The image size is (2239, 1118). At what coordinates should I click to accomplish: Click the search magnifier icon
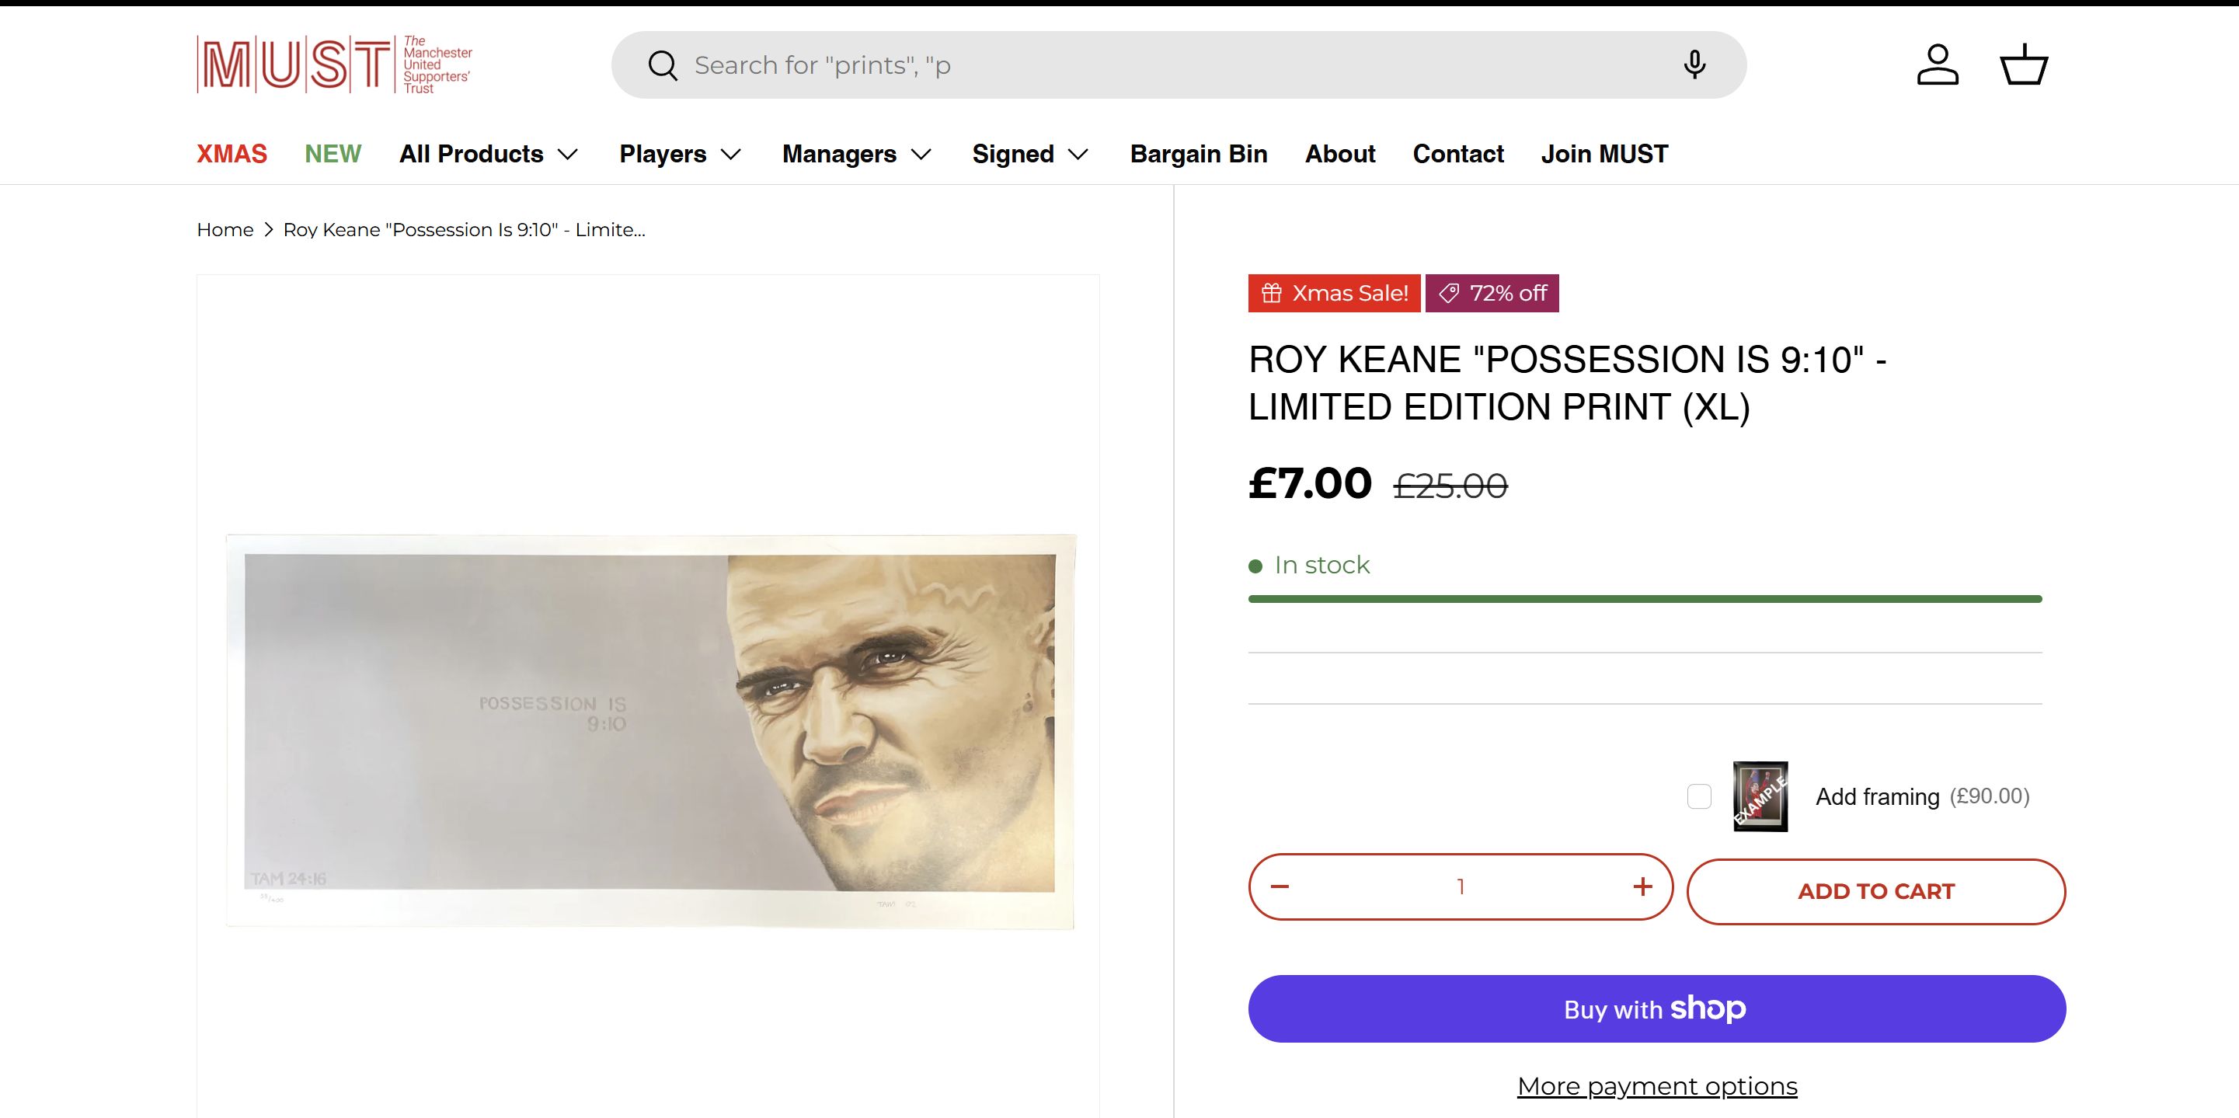click(x=663, y=65)
